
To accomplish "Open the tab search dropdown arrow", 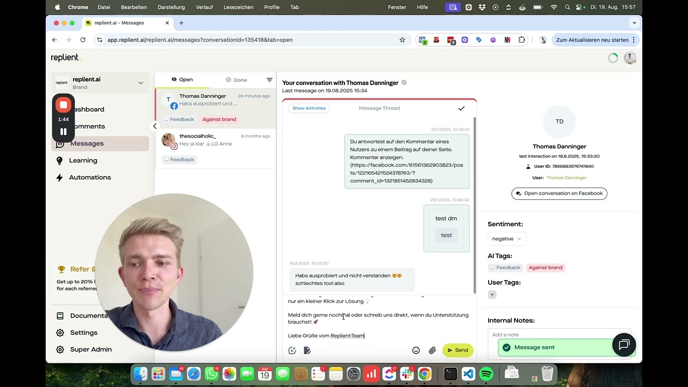I will tap(634, 23).
